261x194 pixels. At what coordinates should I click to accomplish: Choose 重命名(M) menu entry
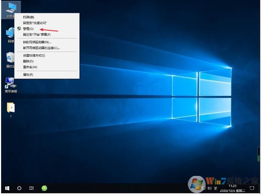click(47, 67)
